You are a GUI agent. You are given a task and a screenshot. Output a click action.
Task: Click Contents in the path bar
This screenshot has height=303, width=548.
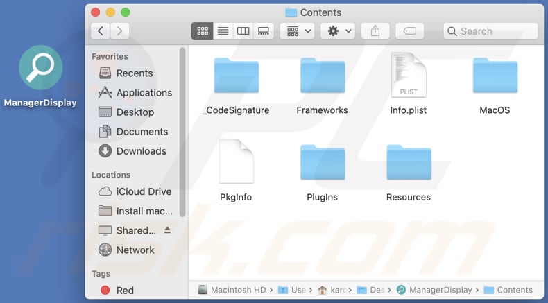pos(508,290)
